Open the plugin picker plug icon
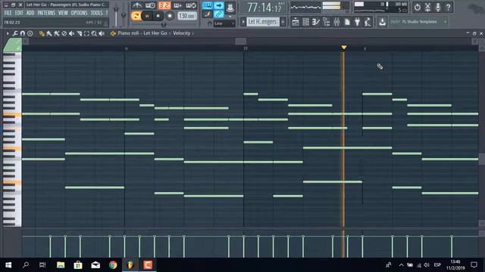Viewport: 485px width, 272px height. click(358, 22)
